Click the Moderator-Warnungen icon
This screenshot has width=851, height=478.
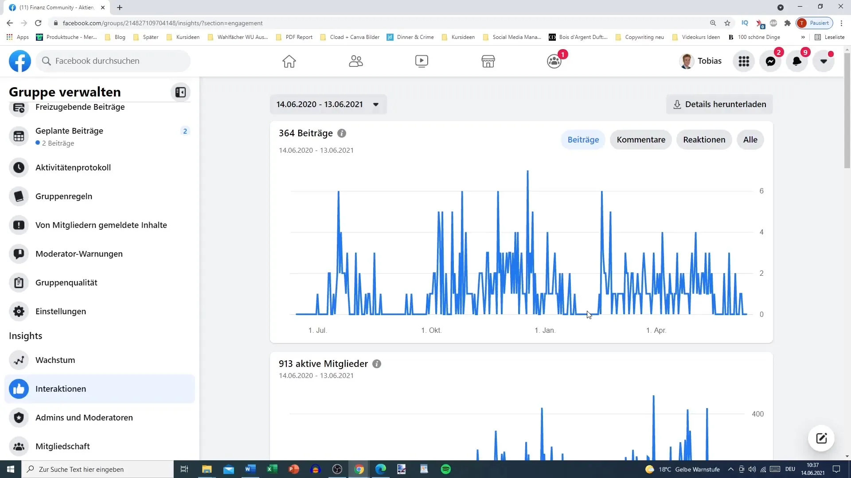point(20,253)
